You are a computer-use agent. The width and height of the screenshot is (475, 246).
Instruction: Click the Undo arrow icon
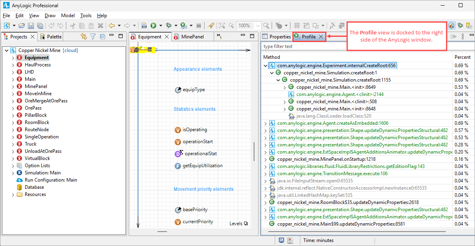tap(52, 26)
